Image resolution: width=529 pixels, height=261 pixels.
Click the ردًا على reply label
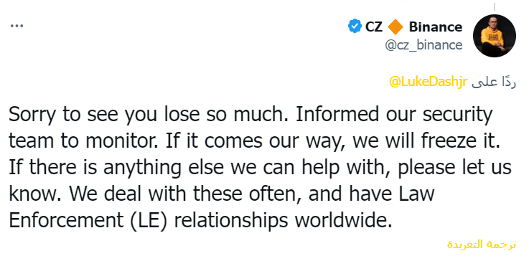(x=494, y=82)
